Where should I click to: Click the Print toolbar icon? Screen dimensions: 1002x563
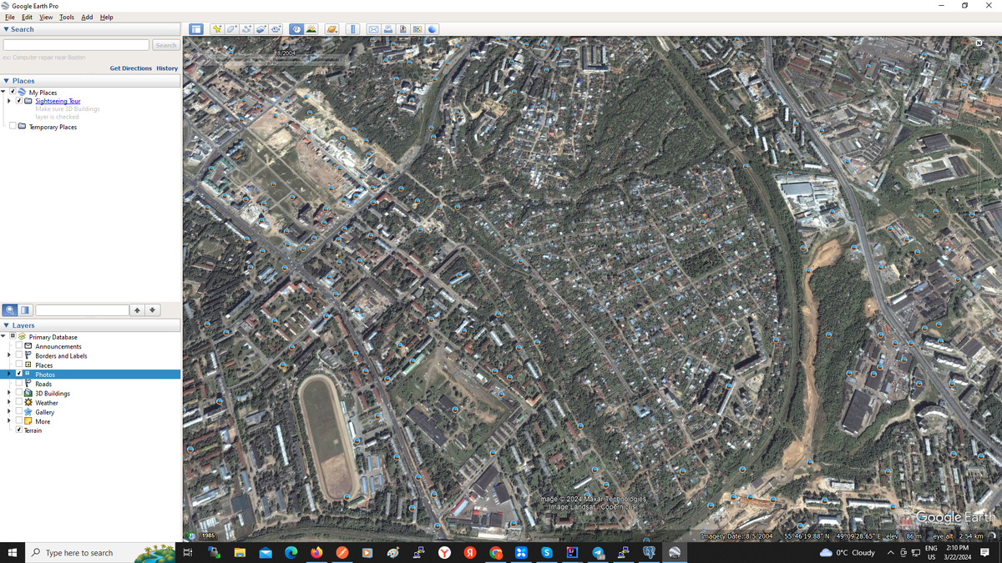click(x=388, y=29)
